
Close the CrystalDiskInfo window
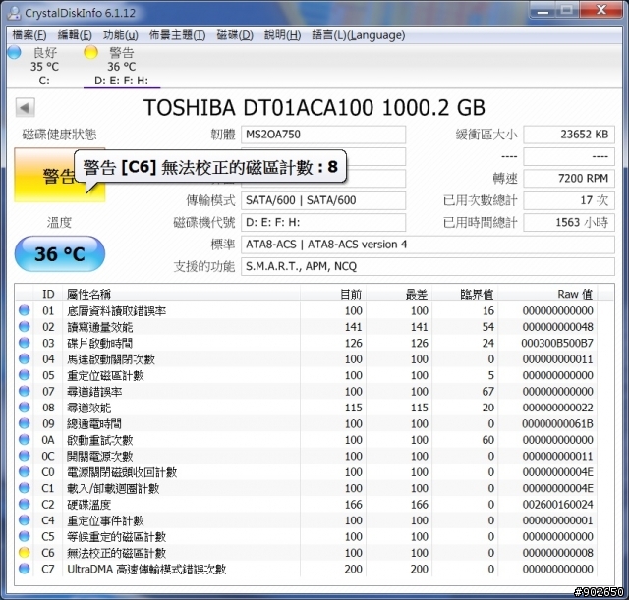click(600, 10)
